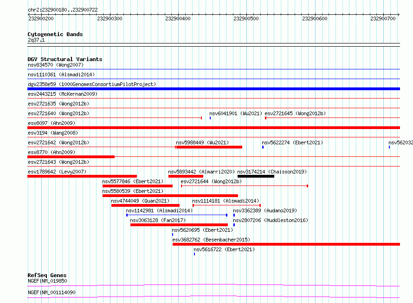Click nsv3362389 (Audano2019) variant label
The image size is (413, 303).
click(265, 210)
